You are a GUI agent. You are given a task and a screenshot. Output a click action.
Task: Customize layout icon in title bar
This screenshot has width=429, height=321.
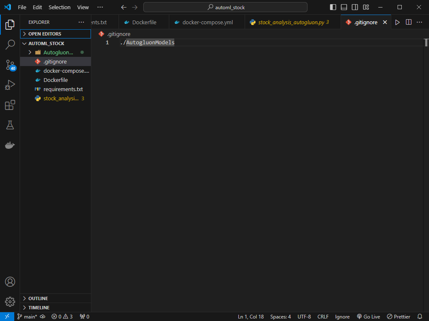click(x=366, y=8)
